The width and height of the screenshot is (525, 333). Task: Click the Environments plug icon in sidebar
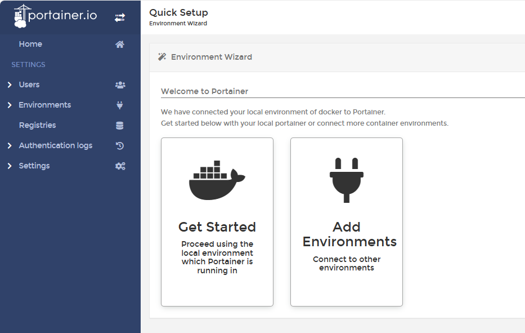(x=120, y=105)
